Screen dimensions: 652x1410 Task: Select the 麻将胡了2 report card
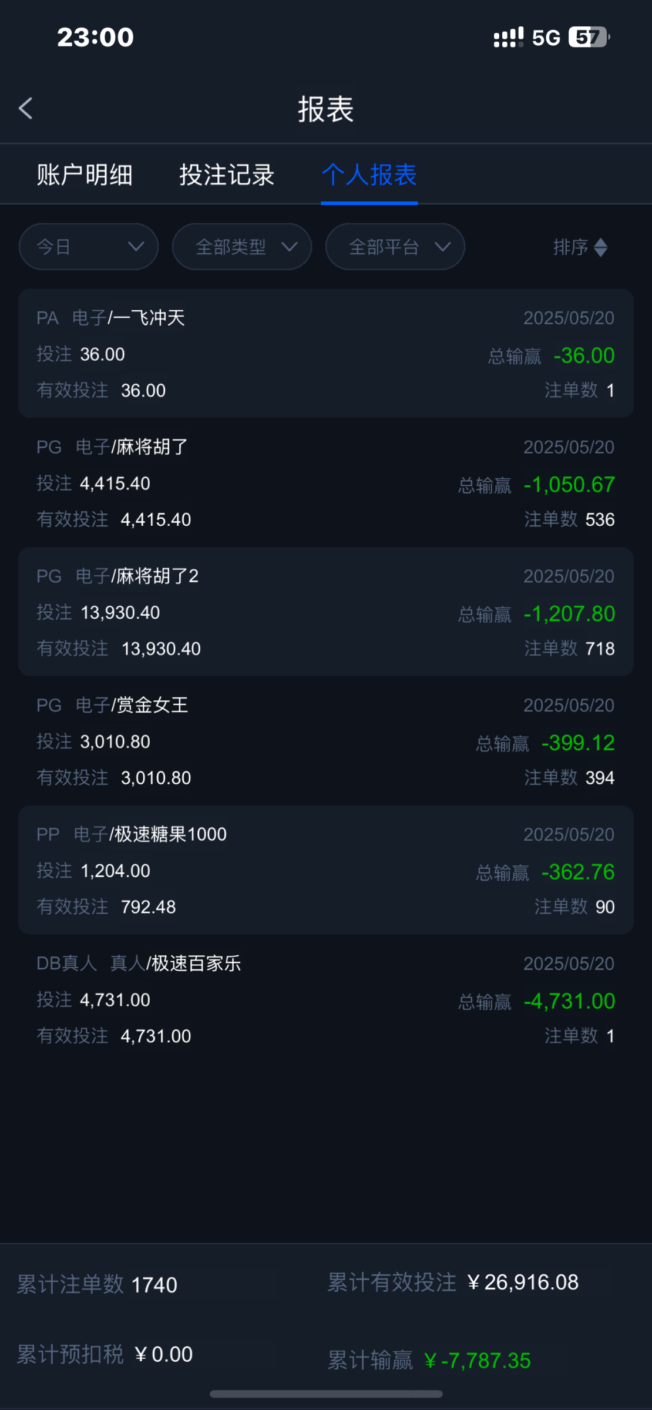(x=326, y=612)
